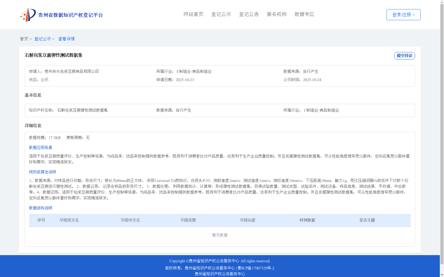Click the 详细信息 section heading
This screenshot has width=444, height=277.
point(33,125)
